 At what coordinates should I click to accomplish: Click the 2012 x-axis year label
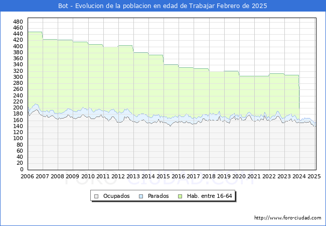(x=118, y=176)
